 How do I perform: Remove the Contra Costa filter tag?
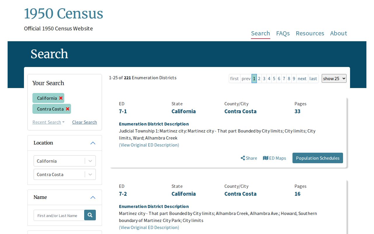tap(67, 109)
